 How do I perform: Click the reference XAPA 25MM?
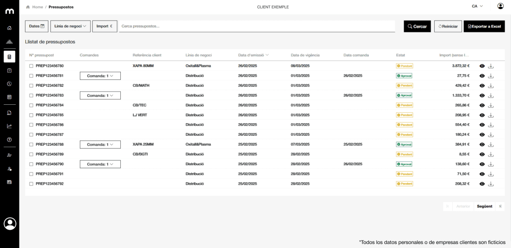(143, 144)
